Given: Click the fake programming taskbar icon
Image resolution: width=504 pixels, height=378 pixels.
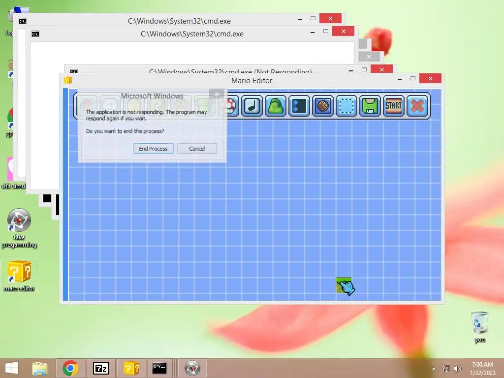Looking at the screenshot, I should pyautogui.click(x=192, y=368).
